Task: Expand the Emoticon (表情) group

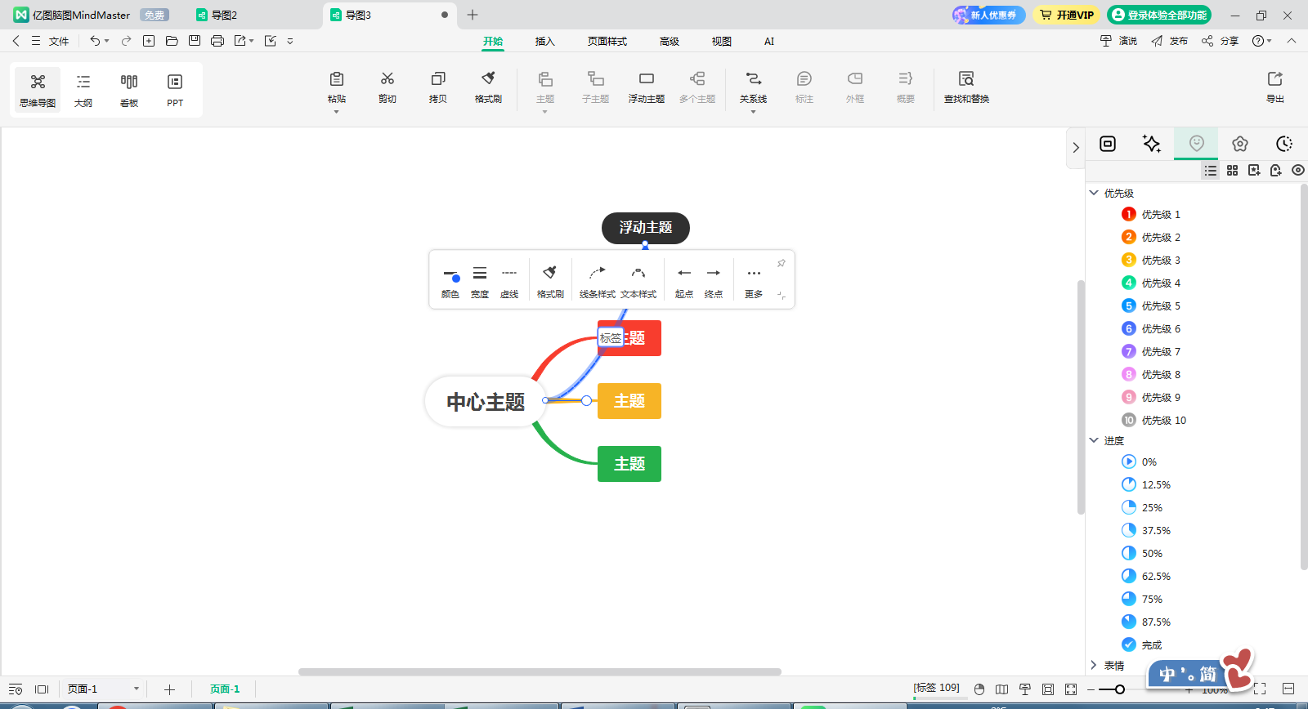Action: (1094, 665)
